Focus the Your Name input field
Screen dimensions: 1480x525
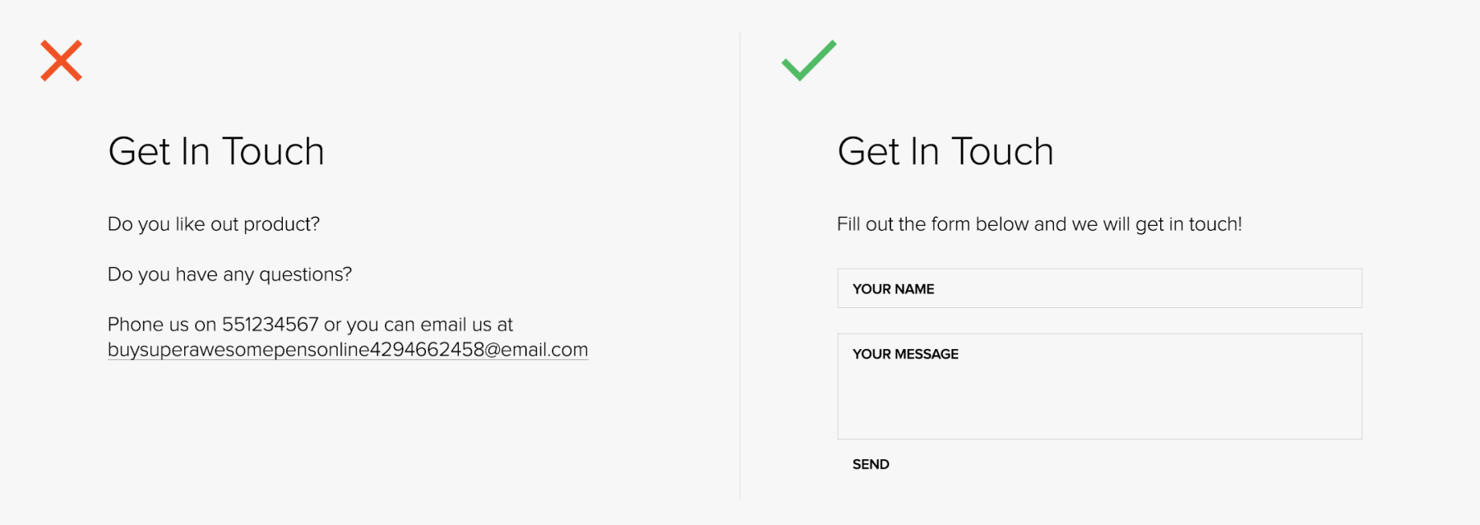click(1099, 288)
